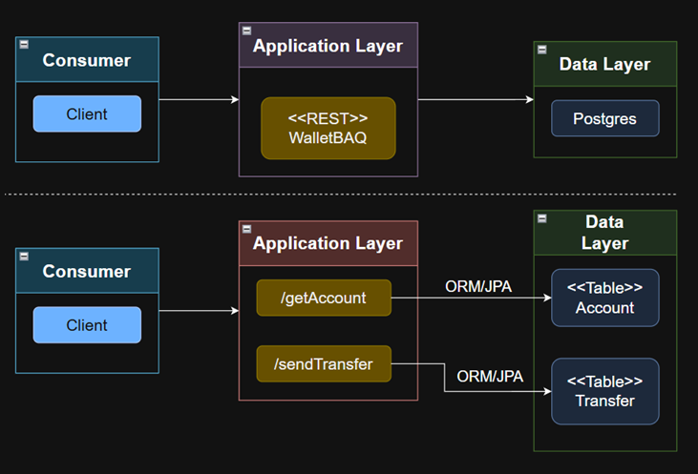Select the top Client node

tap(87, 113)
